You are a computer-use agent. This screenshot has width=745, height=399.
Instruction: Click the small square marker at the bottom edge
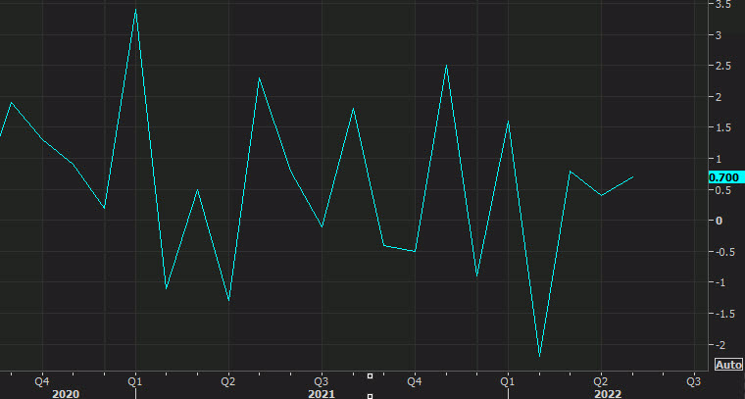[x=370, y=395]
